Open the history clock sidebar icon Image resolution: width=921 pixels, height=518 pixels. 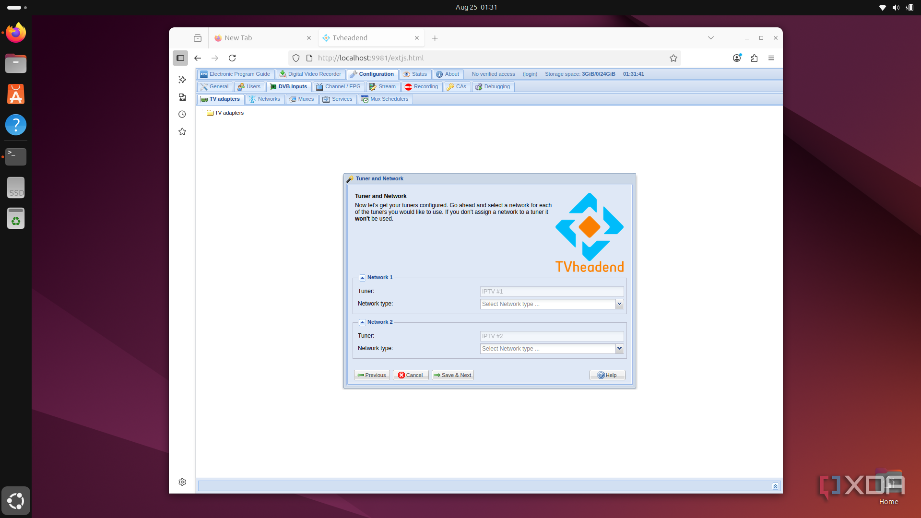click(182, 114)
